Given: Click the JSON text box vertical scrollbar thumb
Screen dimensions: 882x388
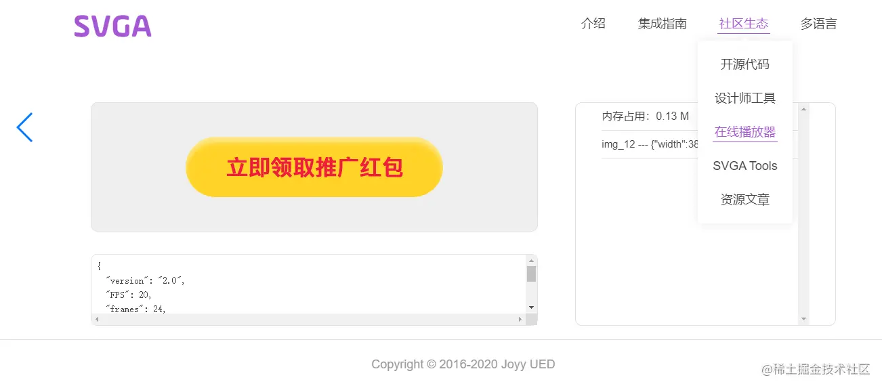Looking at the screenshot, I should point(531,274).
